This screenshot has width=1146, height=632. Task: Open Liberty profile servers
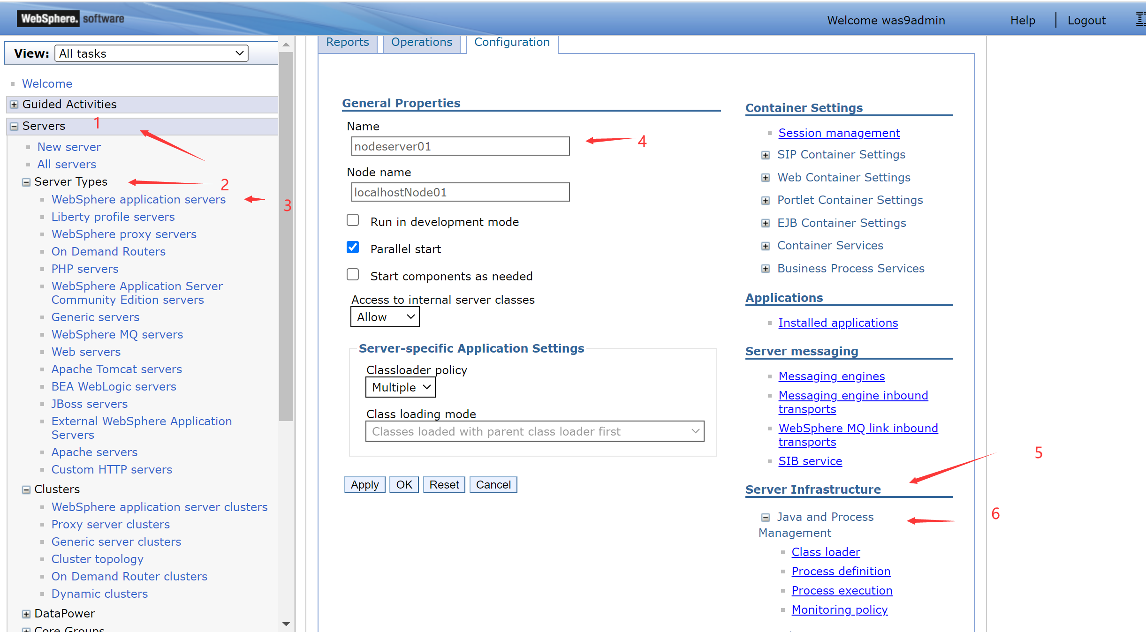[x=113, y=217]
